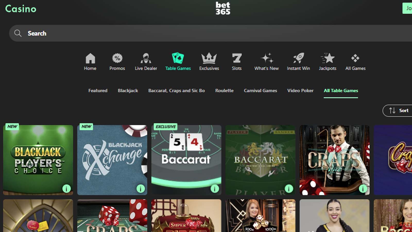Open the gold arch window game thumbnail
Image resolution: width=412 pixels, height=232 pixels.
pyautogui.click(x=38, y=216)
